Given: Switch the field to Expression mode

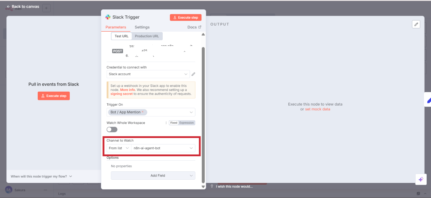Looking at the screenshot, I should tap(186, 123).
